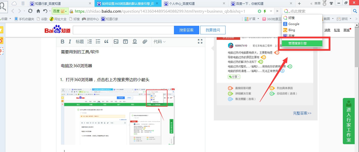Image resolution: width=359 pixels, height=152 pixels.
Task: Open the 消息 messages link
Action: tap(327, 30)
